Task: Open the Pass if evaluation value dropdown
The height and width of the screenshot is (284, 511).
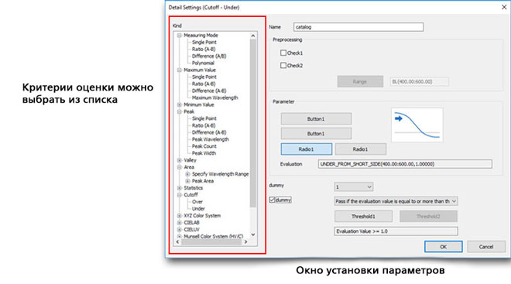Action: pyautogui.click(x=396, y=201)
